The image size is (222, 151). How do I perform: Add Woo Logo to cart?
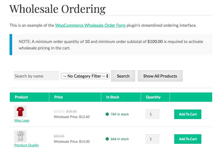pos(188,114)
